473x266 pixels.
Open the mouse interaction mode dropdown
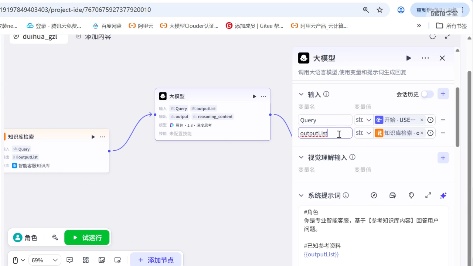(x=19, y=260)
